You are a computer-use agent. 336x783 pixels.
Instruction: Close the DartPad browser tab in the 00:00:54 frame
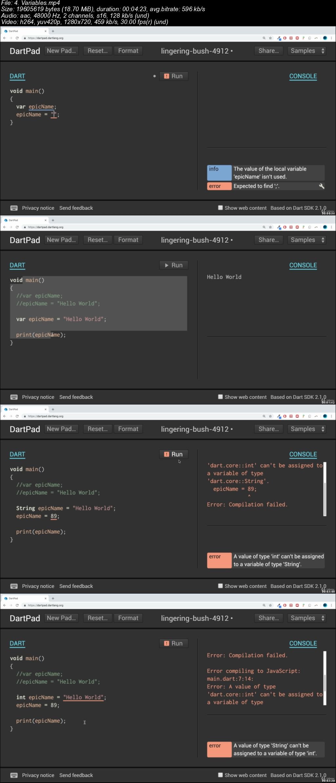click(x=46, y=31)
